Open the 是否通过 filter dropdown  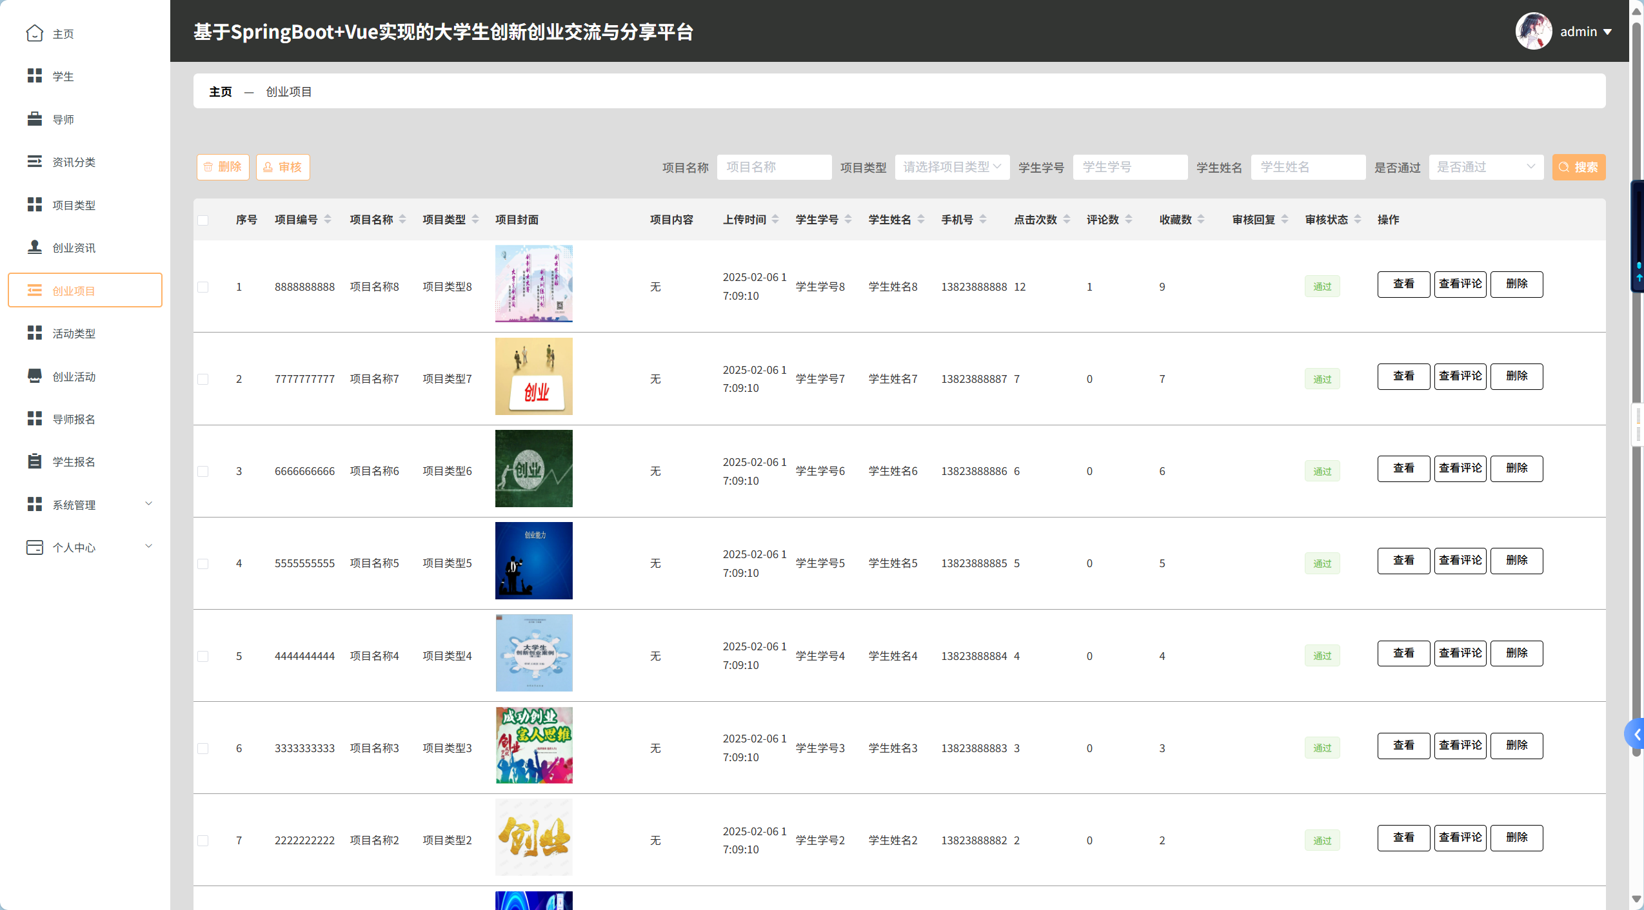[x=1485, y=168]
